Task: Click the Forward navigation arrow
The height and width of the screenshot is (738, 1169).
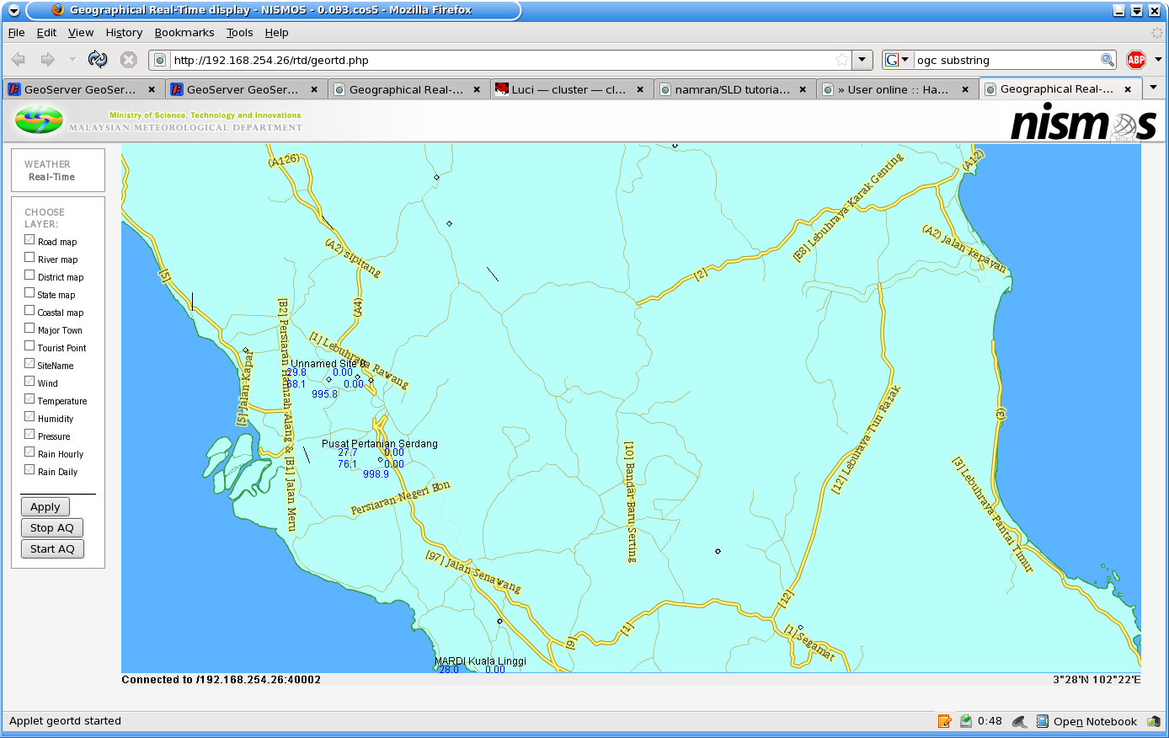Action: [x=48, y=60]
